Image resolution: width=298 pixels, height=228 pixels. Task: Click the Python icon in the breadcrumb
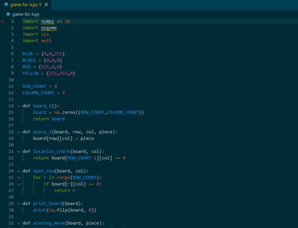coord(8,14)
